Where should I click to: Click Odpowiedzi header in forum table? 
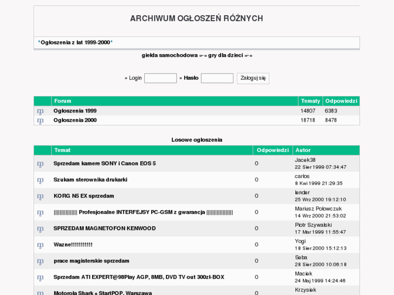tap(341, 101)
